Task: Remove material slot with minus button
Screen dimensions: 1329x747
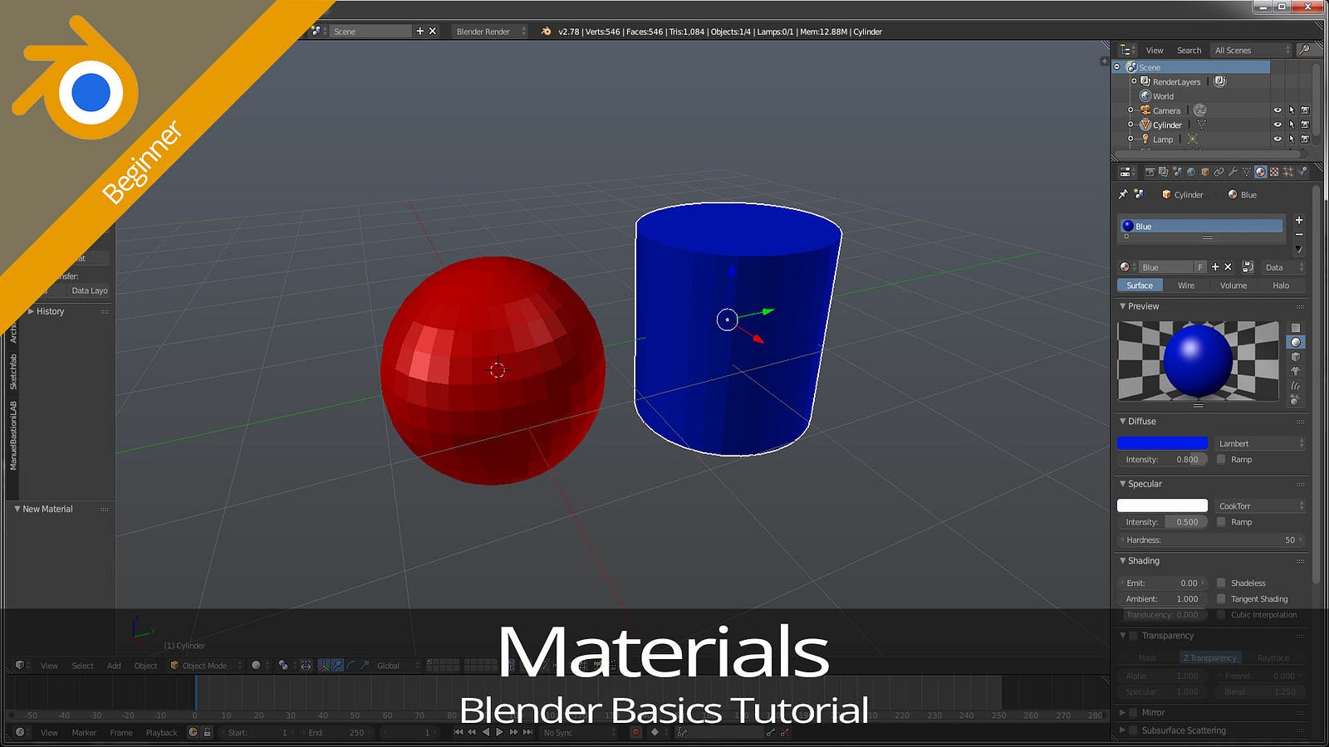Action: click(x=1299, y=234)
